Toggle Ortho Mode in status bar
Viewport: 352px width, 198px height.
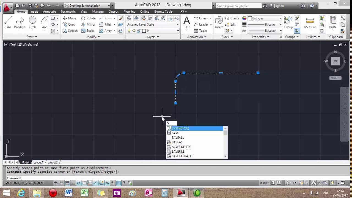73,183
